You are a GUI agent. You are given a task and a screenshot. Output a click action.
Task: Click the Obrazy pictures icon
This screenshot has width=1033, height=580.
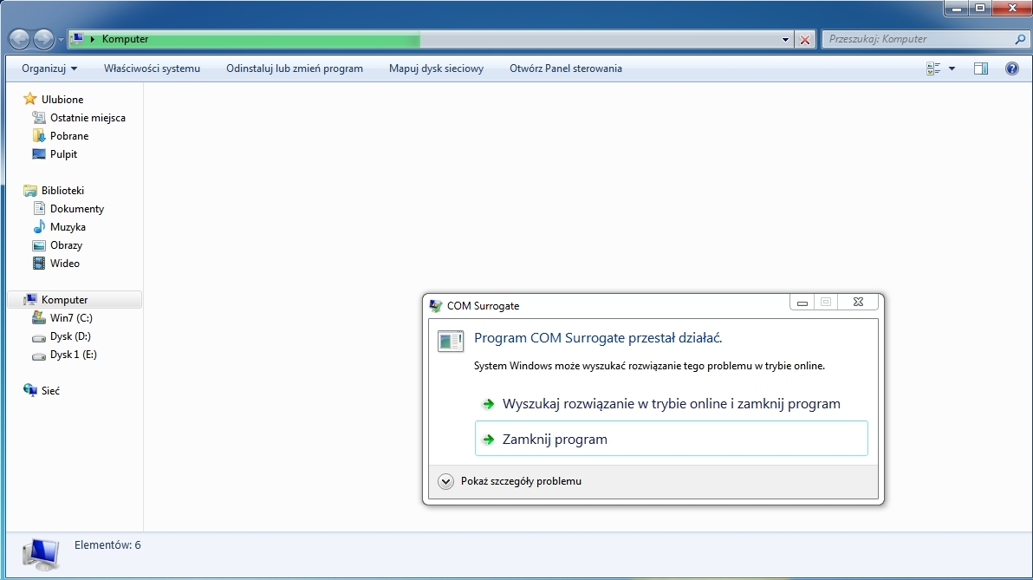39,245
